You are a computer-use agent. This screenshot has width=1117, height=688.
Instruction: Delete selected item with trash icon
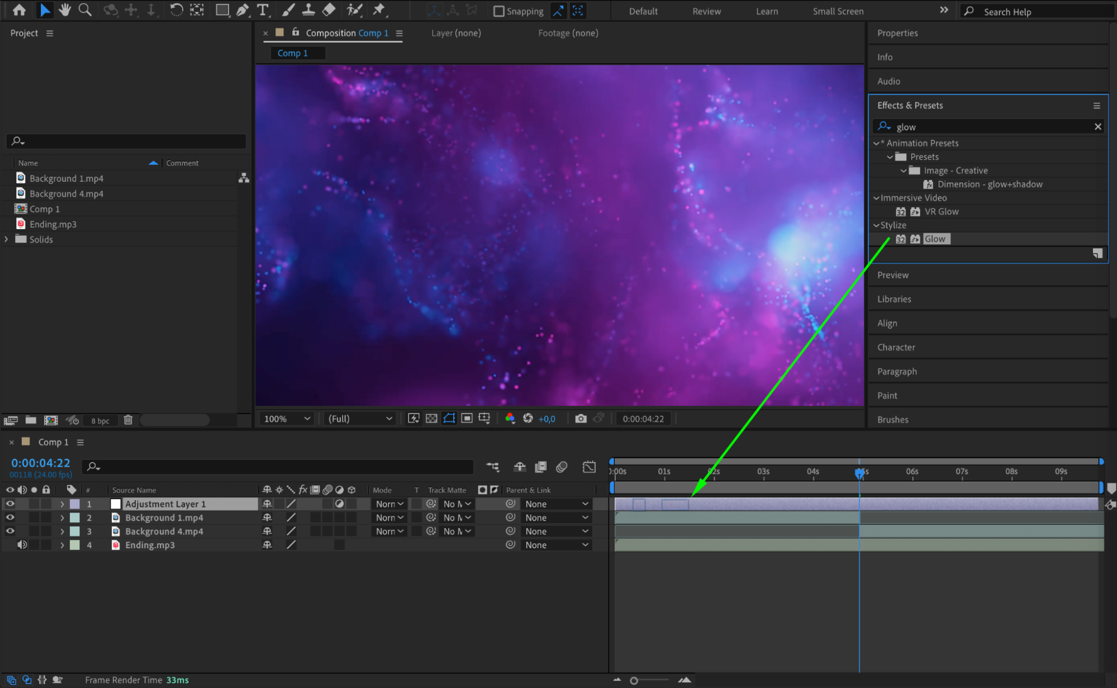(x=128, y=420)
